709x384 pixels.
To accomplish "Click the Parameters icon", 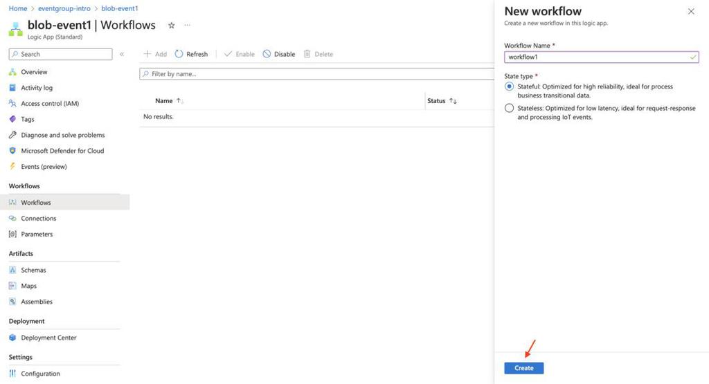I will [x=12, y=234].
